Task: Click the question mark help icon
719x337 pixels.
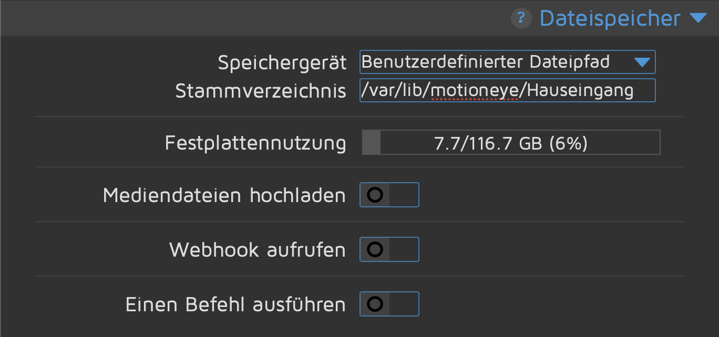Action: (521, 18)
